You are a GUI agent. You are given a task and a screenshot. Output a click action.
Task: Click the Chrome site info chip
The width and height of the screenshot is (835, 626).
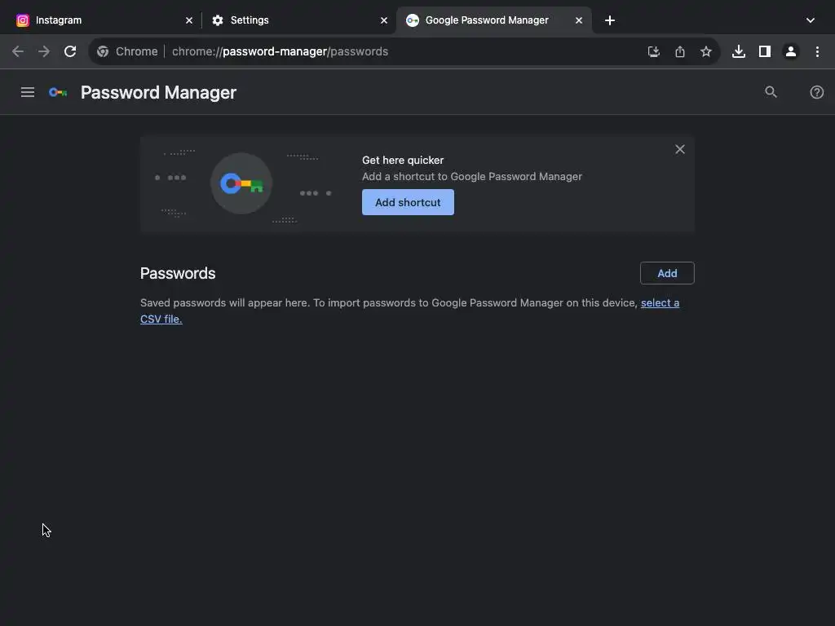coord(127,51)
